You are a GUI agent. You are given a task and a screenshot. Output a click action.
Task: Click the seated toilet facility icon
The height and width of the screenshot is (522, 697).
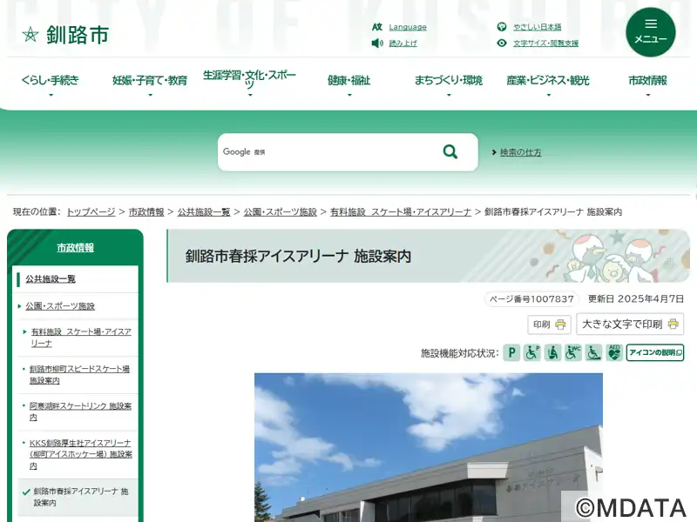click(x=552, y=353)
